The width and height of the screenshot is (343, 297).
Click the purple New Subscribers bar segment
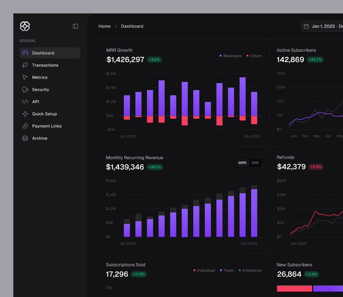tap(328, 289)
